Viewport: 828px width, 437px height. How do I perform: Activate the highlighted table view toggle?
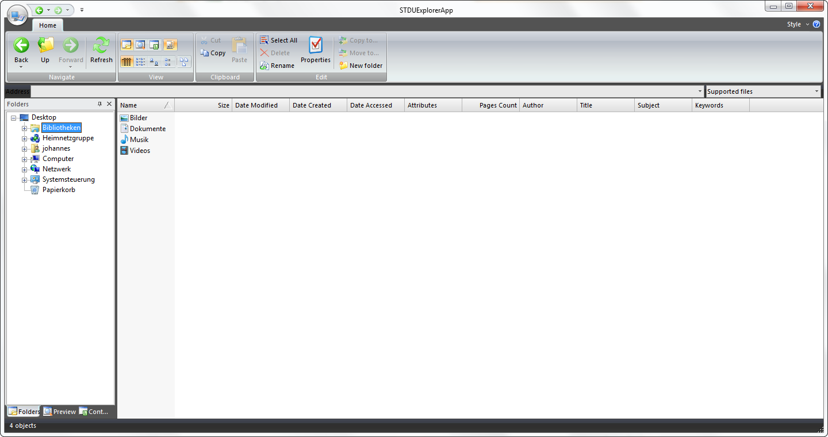point(126,62)
